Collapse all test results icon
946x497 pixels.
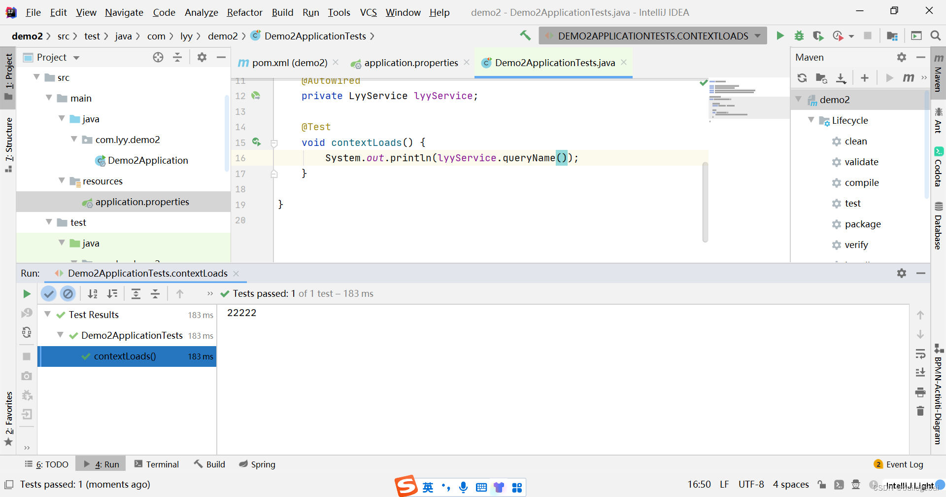[155, 294]
